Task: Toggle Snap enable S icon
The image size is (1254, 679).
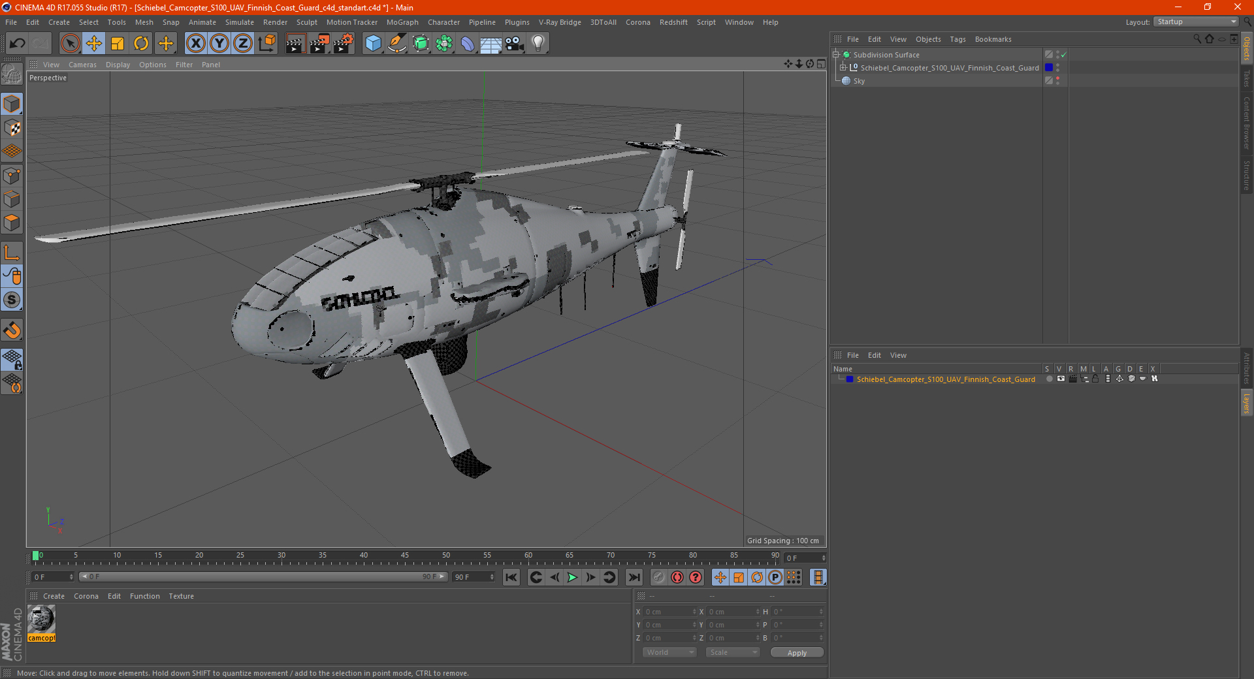Action: (12, 300)
